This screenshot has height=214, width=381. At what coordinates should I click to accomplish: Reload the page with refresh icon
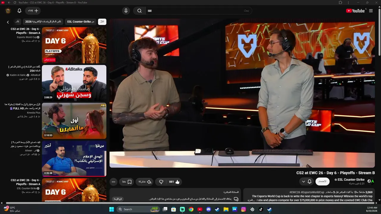pos(15,3)
